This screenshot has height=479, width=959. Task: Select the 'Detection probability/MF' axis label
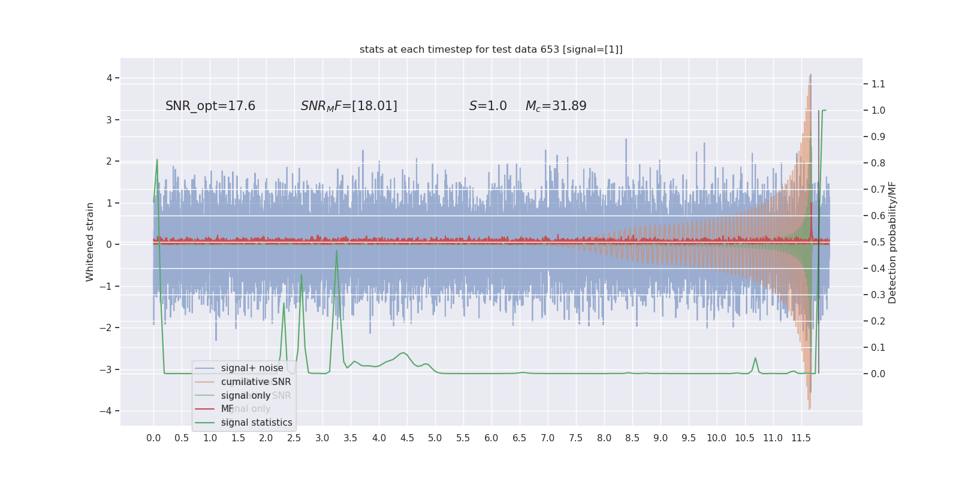coord(892,242)
